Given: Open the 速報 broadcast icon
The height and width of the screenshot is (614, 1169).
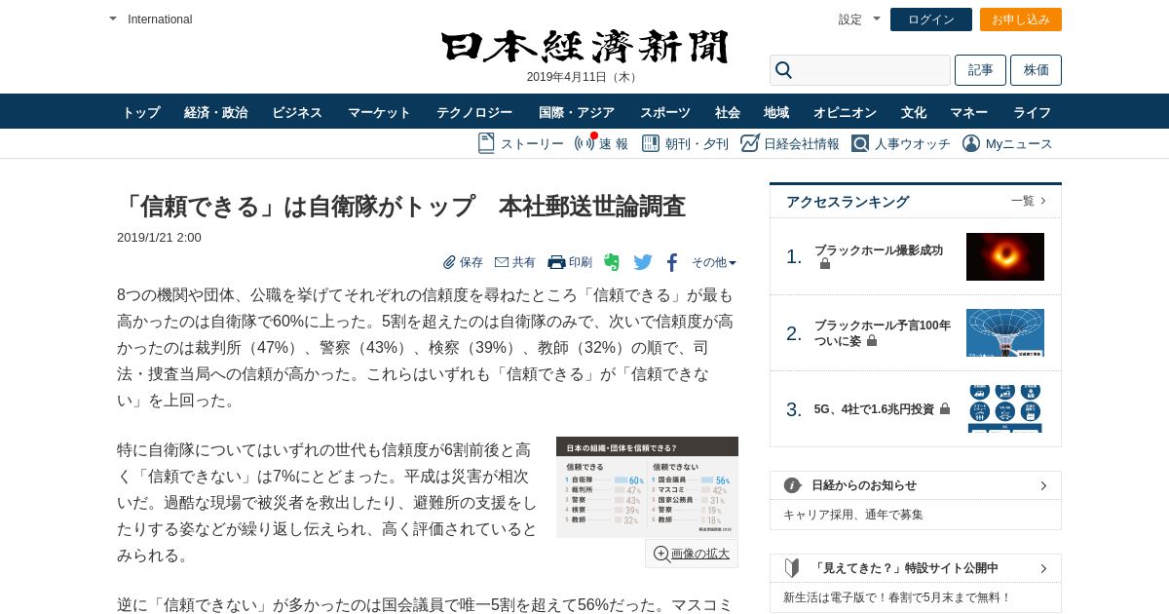Looking at the screenshot, I should (x=584, y=142).
